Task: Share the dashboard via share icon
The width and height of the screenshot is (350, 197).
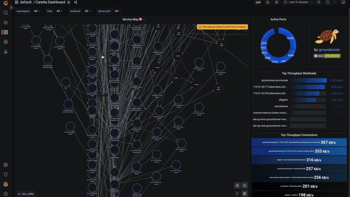Action: [75, 2]
